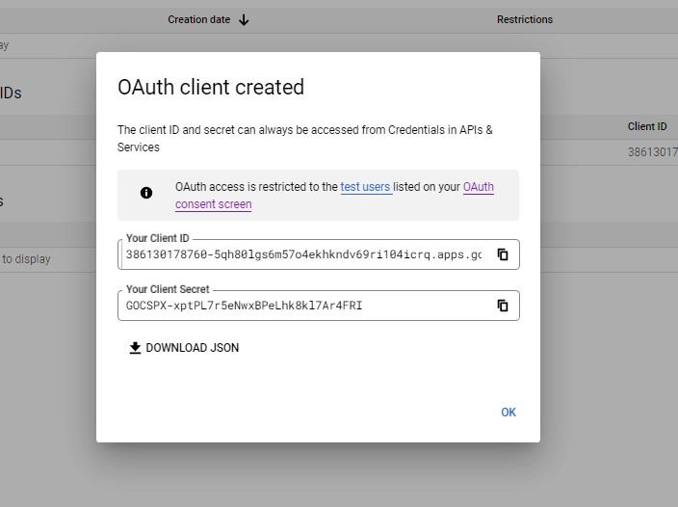Image resolution: width=678 pixels, height=507 pixels.
Task: Click the info icon in the notice banner
Action: click(146, 193)
